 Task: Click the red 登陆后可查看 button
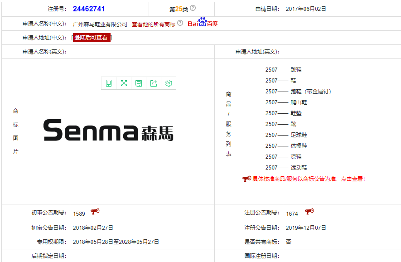[x=92, y=38]
